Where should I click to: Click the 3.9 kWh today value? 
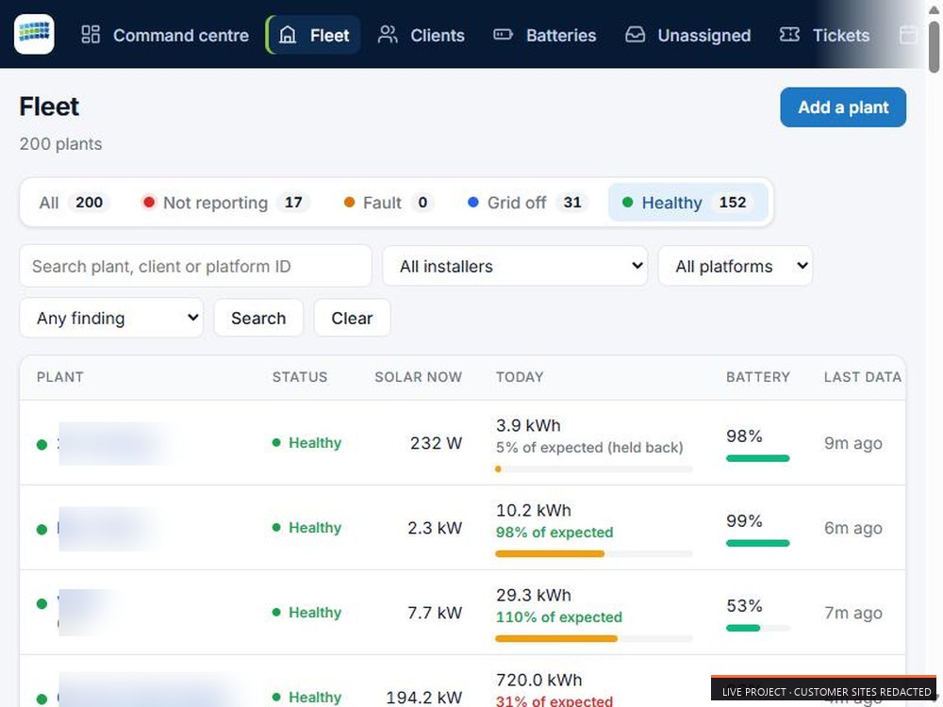point(528,426)
